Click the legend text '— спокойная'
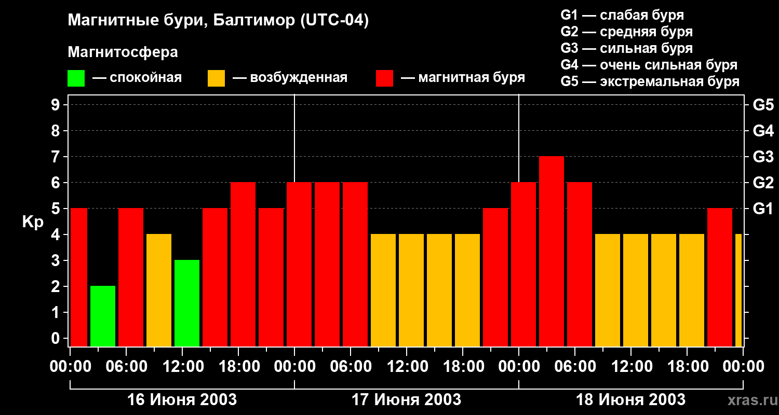 pos(137,78)
